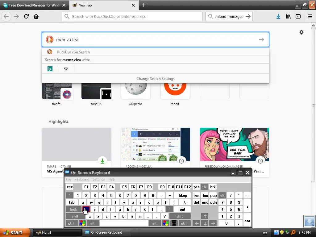This screenshot has width=316, height=237.
Task: Click the left arrow key
Action: coord(197,223)
